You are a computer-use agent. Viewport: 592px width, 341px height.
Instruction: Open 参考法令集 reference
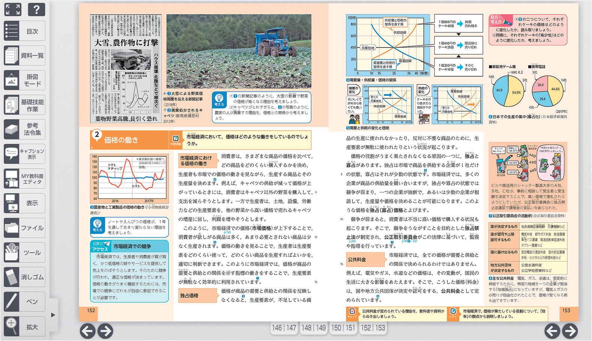pos(24,129)
